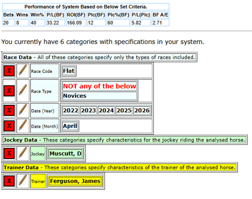Remove Date (Year) criterion red X
Viewport: 252px width, 199px height.
(9, 110)
